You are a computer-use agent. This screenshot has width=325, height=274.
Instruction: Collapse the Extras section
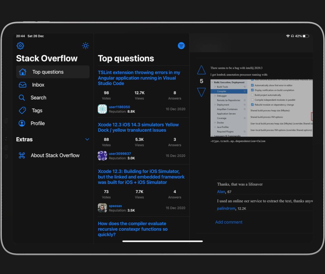coord(87,139)
